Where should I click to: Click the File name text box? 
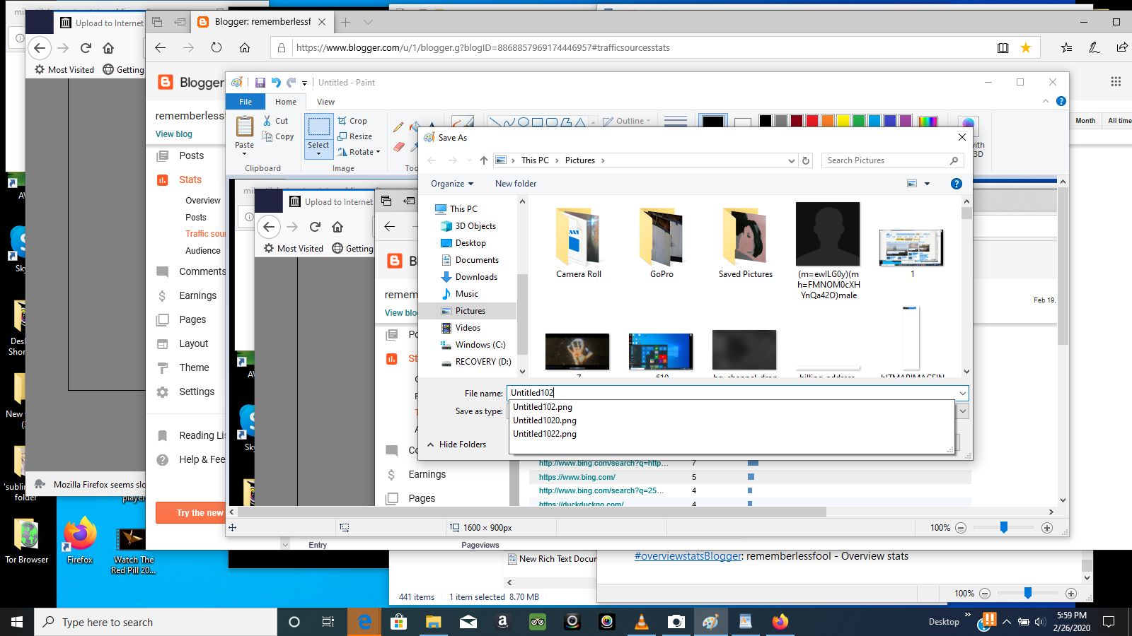[732, 393]
